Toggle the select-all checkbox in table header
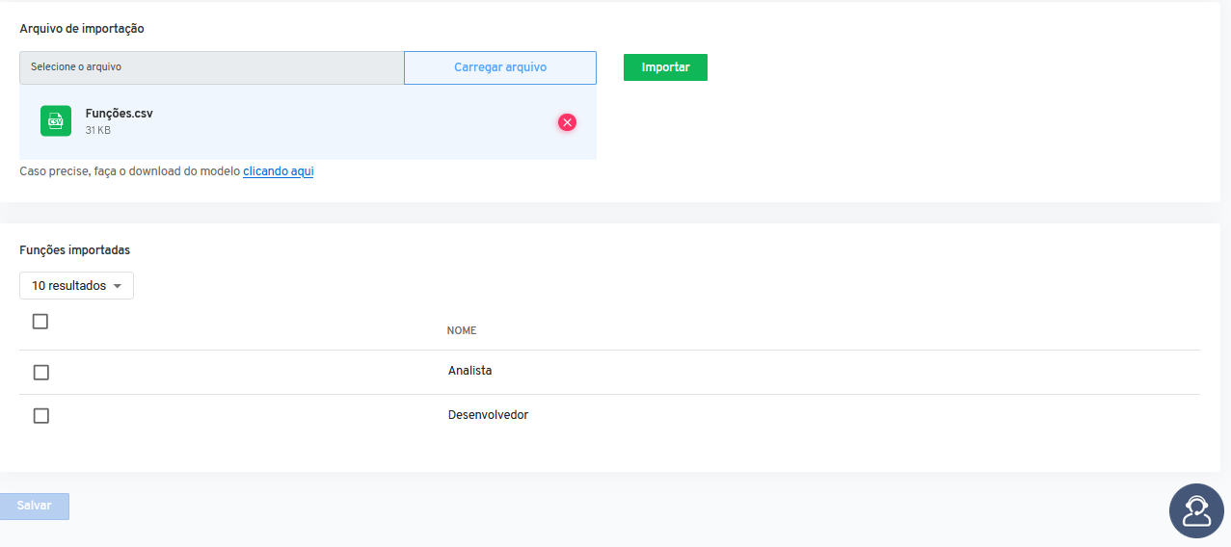Viewport: 1231px width, 547px height. (40, 322)
